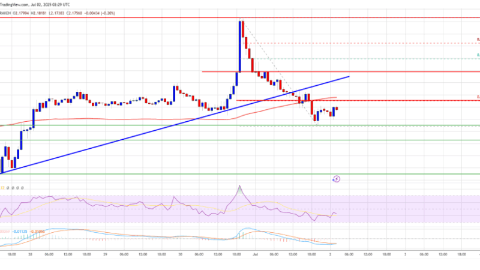Screen dimensions: 480x270
Task: Select the low price value L2.17303
Action: pos(56,13)
